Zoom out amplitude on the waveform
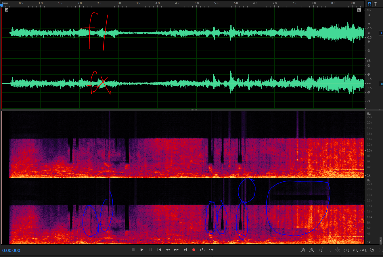 pyautogui.click(x=311, y=250)
